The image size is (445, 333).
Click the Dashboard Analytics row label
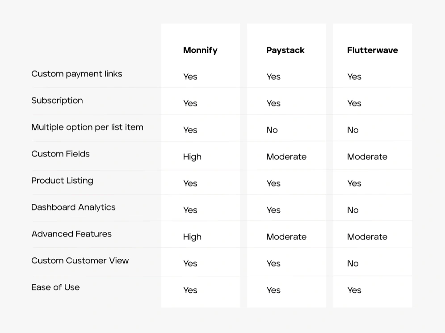click(x=73, y=207)
